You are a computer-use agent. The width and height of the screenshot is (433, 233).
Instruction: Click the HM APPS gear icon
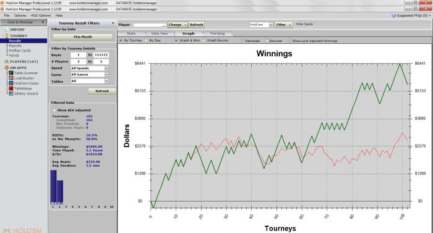(x=7, y=67)
